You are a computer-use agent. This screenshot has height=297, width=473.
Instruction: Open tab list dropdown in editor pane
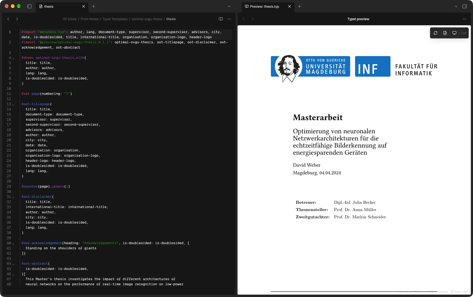[x=229, y=6]
